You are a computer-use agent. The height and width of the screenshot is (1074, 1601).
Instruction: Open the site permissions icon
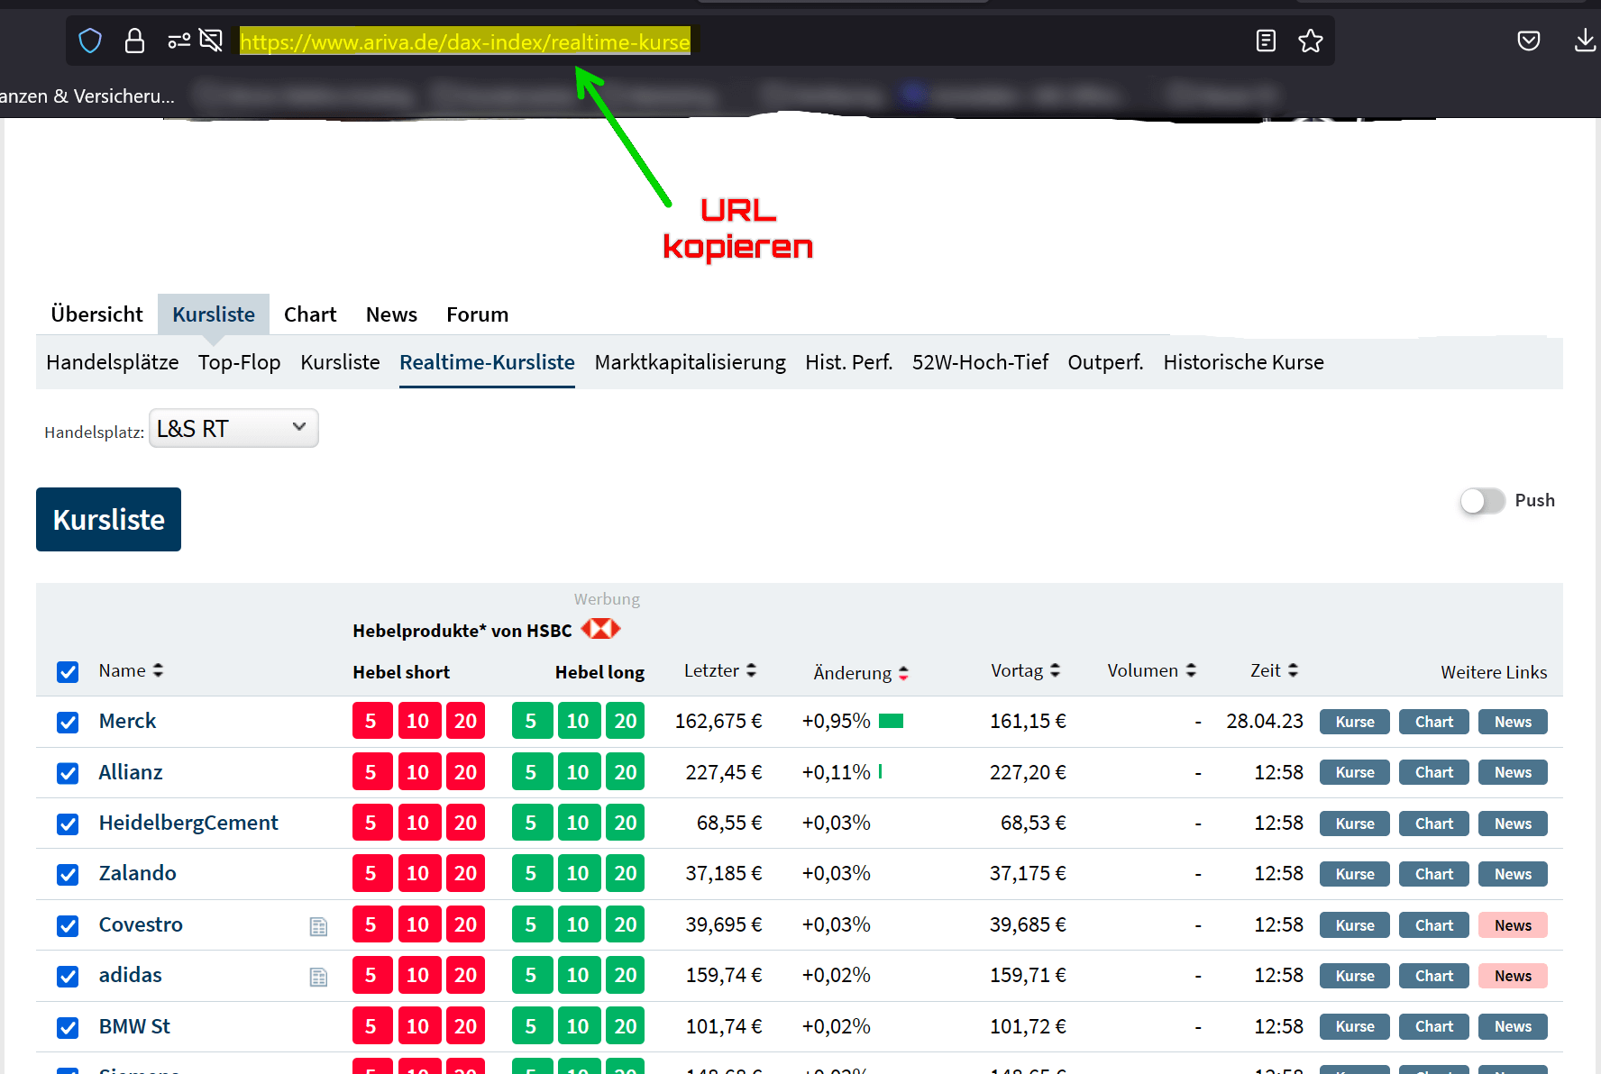178,41
